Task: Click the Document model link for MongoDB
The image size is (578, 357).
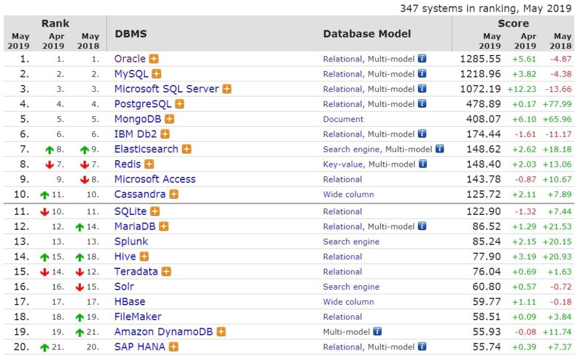Action: (343, 119)
